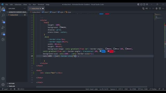Open the Manage gear icon
Screen dimensions: 166x93
[3, 84]
